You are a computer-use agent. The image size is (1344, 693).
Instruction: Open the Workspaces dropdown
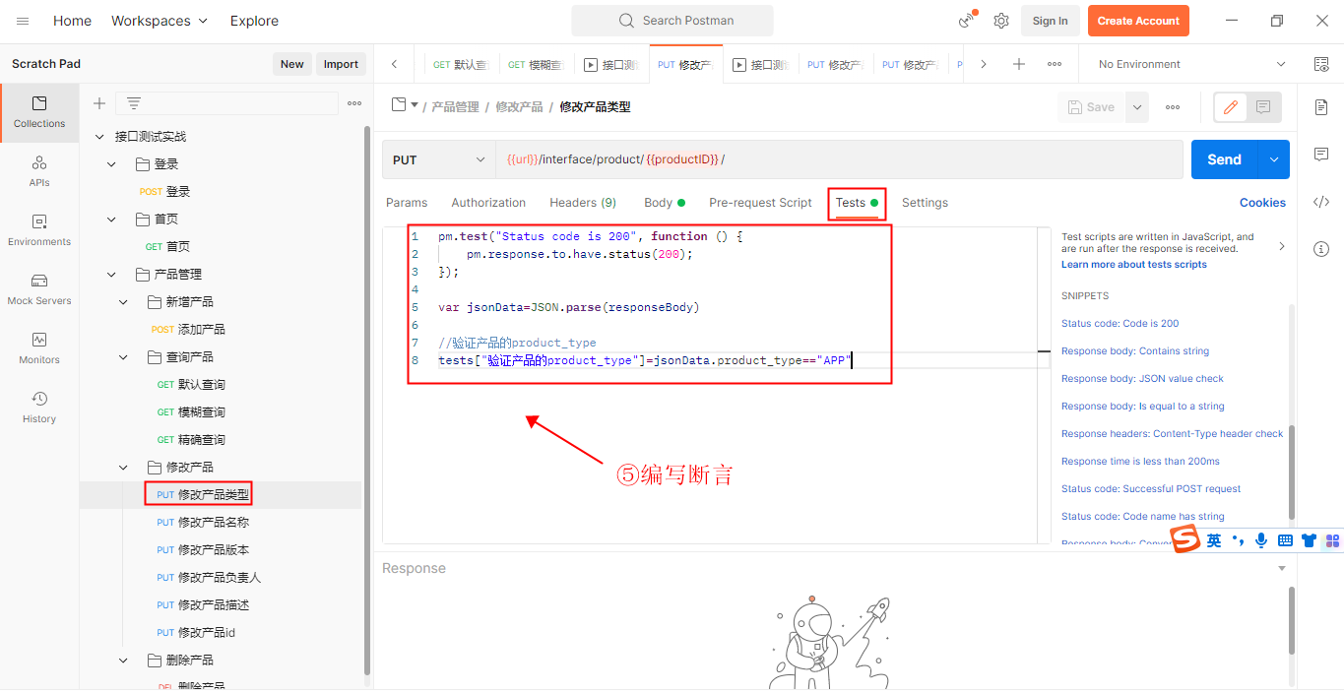[160, 21]
